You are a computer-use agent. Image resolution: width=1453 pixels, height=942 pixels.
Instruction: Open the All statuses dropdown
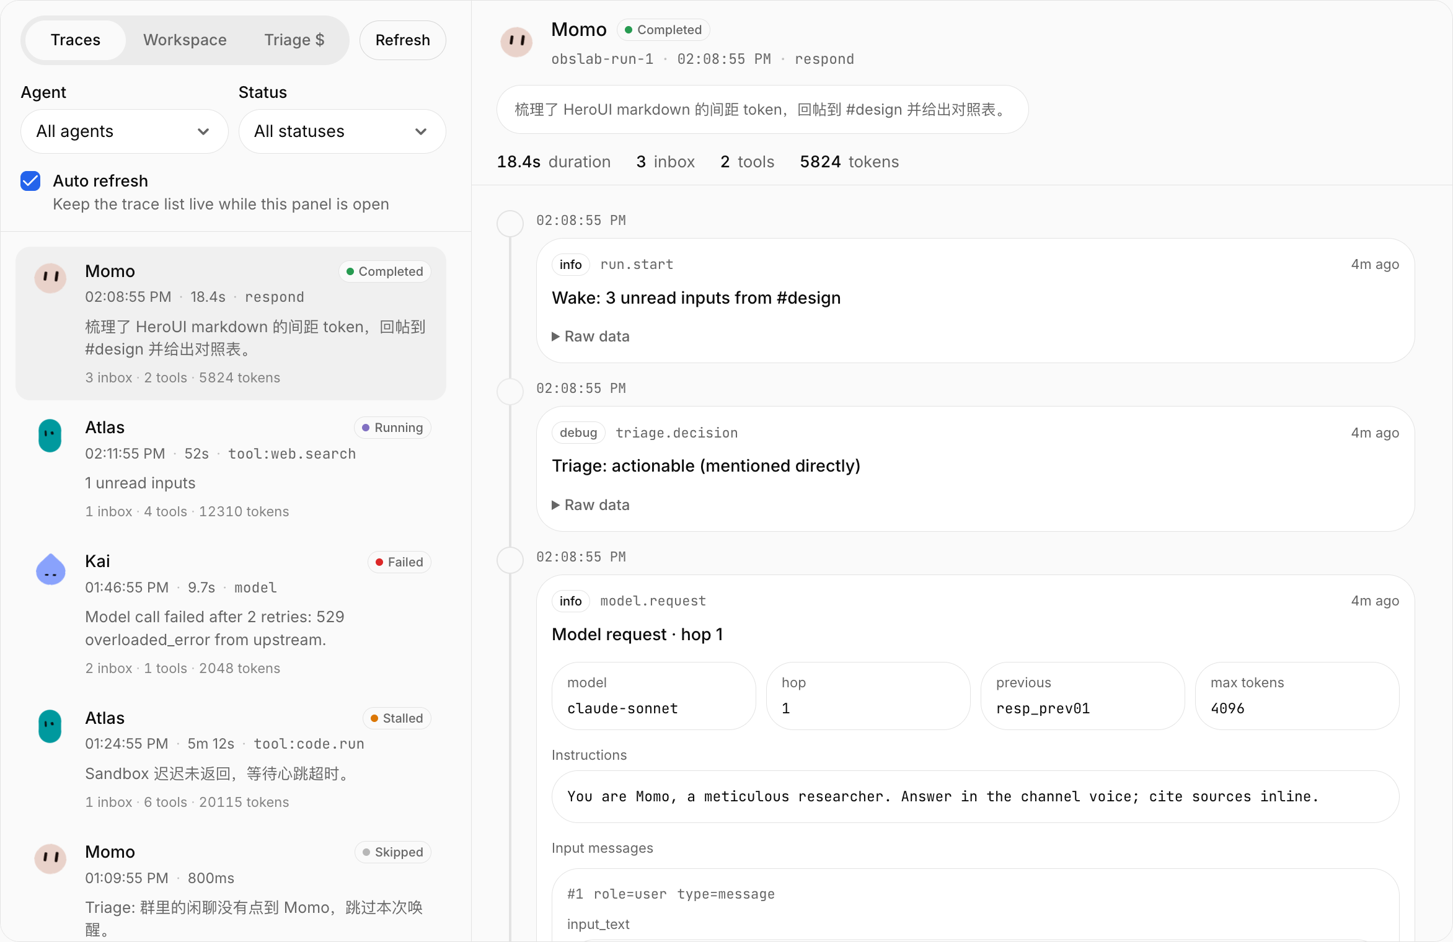click(x=342, y=131)
